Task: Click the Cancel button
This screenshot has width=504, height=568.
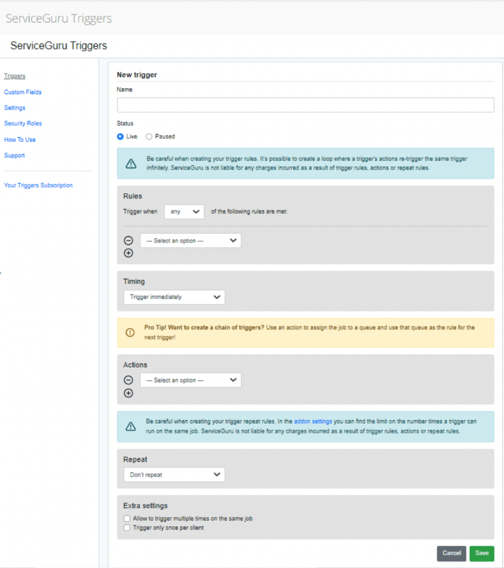Action: pyautogui.click(x=452, y=553)
